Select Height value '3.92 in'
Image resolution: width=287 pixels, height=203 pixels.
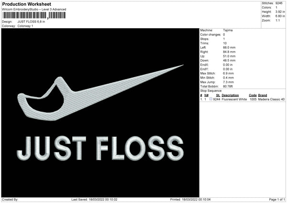[280, 11]
